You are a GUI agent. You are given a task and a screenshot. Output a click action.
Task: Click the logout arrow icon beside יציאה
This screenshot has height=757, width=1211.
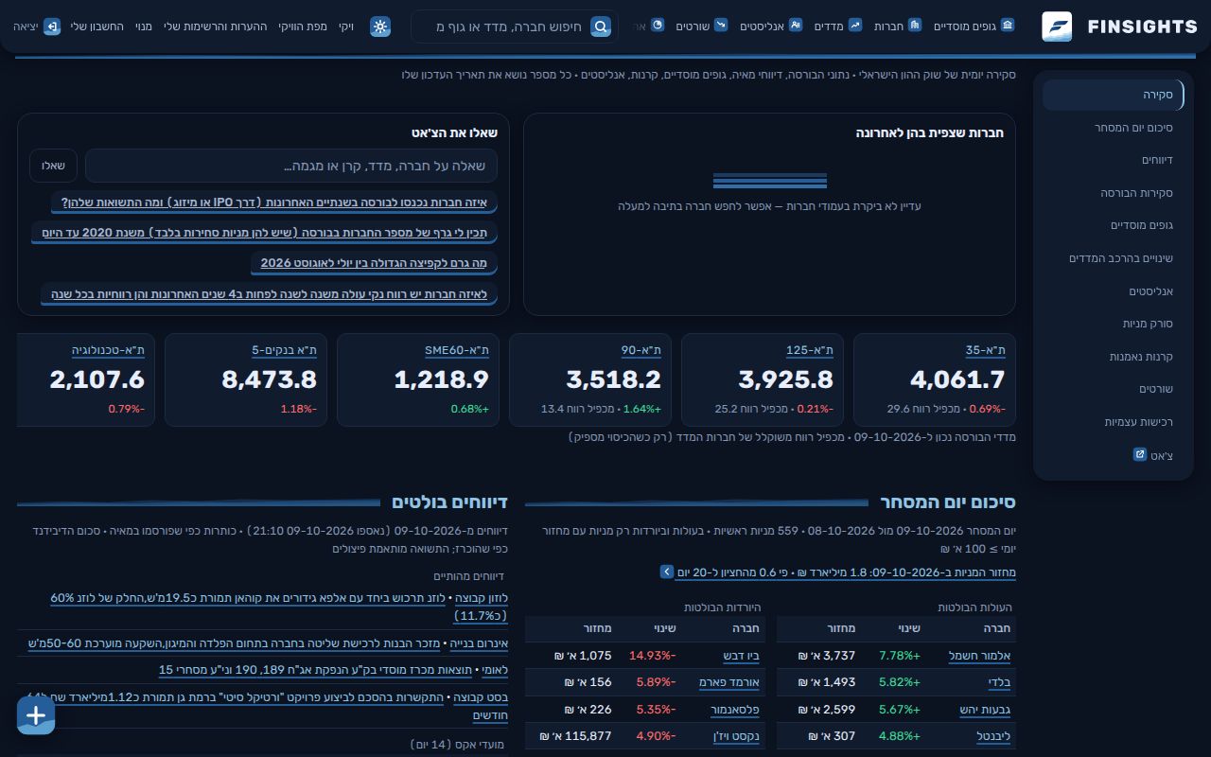[52, 26]
